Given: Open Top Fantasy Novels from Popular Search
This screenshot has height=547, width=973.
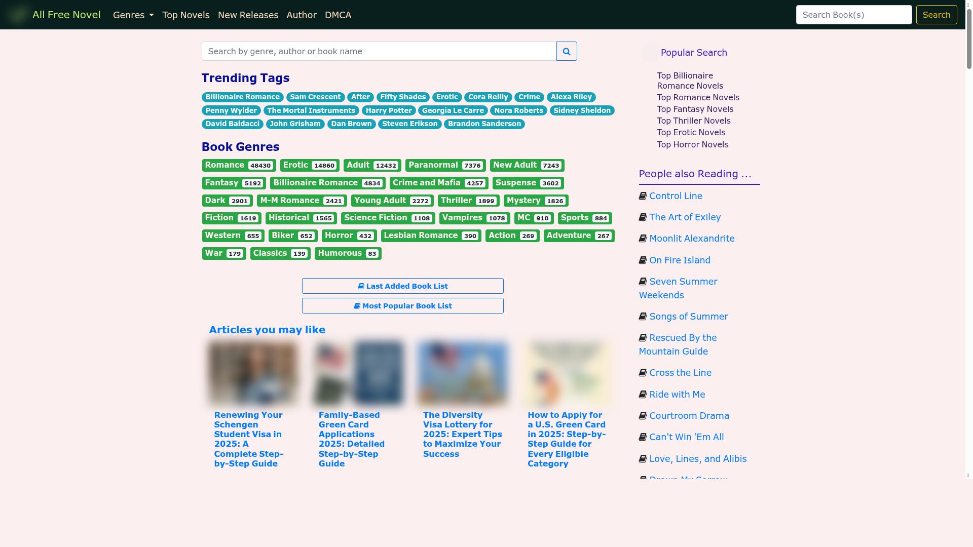Looking at the screenshot, I should [x=695, y=109].
